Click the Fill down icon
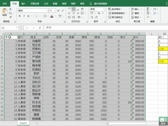168x126 pixels. [148, 13]
